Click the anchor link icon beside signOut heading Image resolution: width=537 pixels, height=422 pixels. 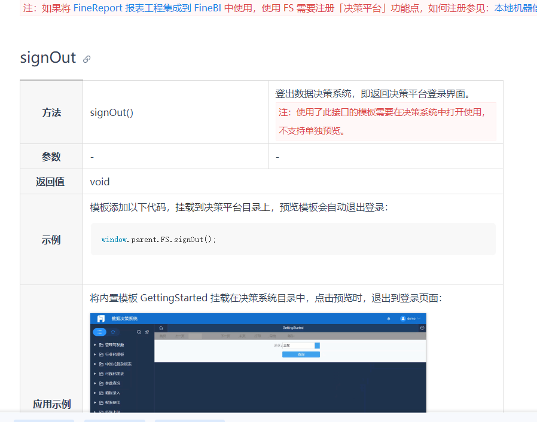(x=87, y=59)
